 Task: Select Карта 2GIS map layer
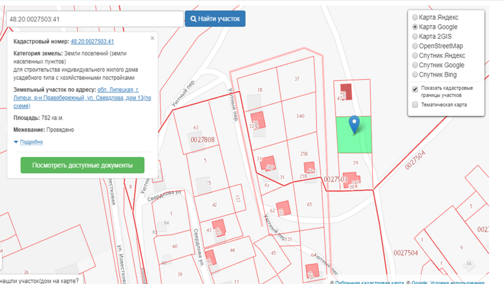click(415, 36)
